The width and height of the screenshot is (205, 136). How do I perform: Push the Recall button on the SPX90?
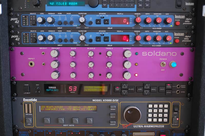pyautogui.click(x=153, y=89)
